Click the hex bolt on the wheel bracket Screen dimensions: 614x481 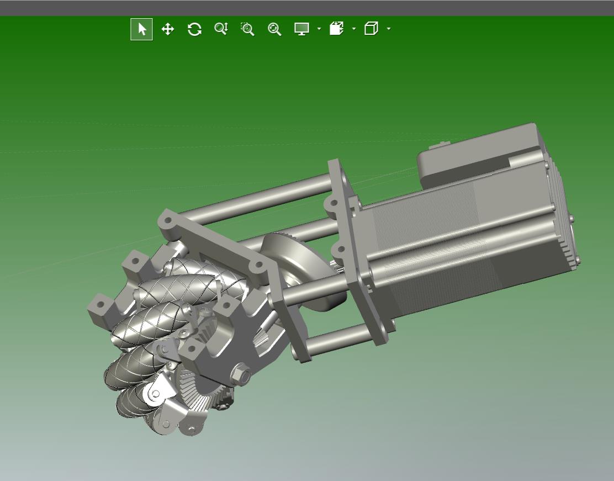coord(240,375)
